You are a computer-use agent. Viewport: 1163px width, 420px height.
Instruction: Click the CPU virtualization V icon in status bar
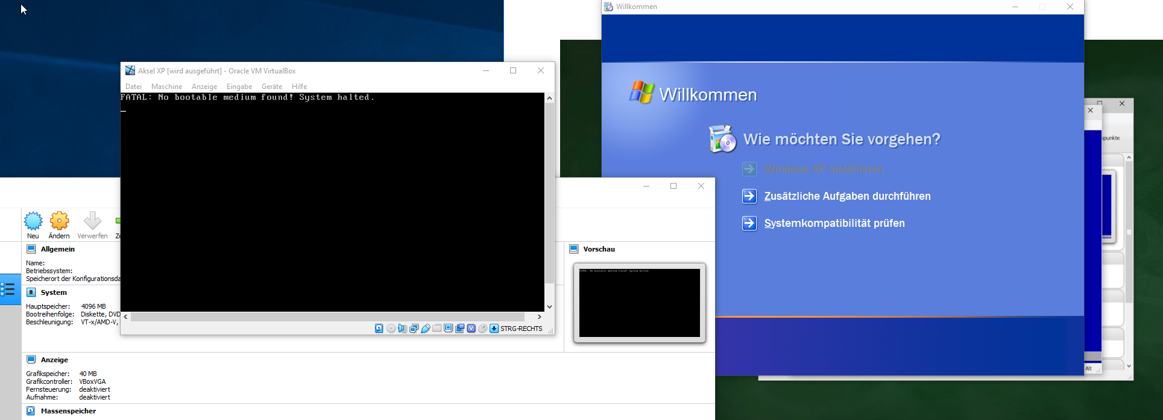tap(471, 329)
